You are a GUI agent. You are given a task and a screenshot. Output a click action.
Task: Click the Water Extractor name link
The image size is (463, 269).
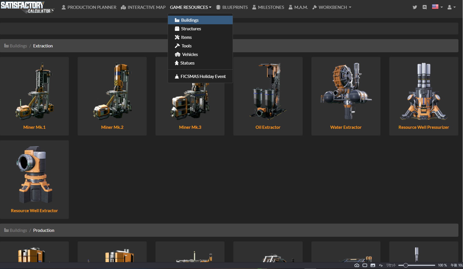pyautogui.click(x=346, y=127)
